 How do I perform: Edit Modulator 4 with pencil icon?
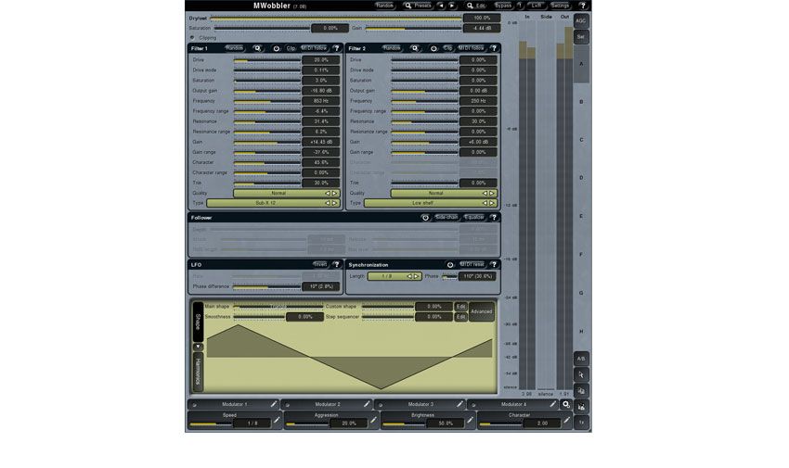click(553, 404)
